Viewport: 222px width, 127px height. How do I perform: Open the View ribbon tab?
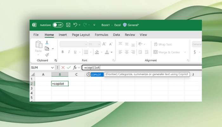pyautogui.click(x=143, y=35)
